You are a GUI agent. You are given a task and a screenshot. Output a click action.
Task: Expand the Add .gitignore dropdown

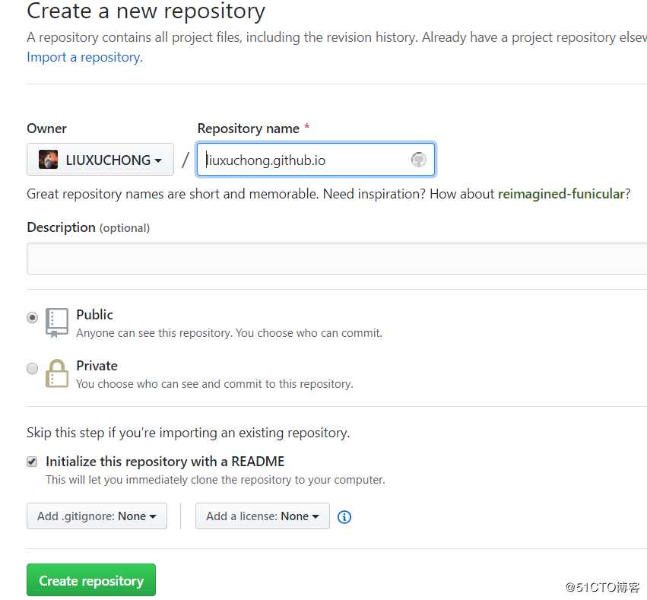(x=97, y=516)
